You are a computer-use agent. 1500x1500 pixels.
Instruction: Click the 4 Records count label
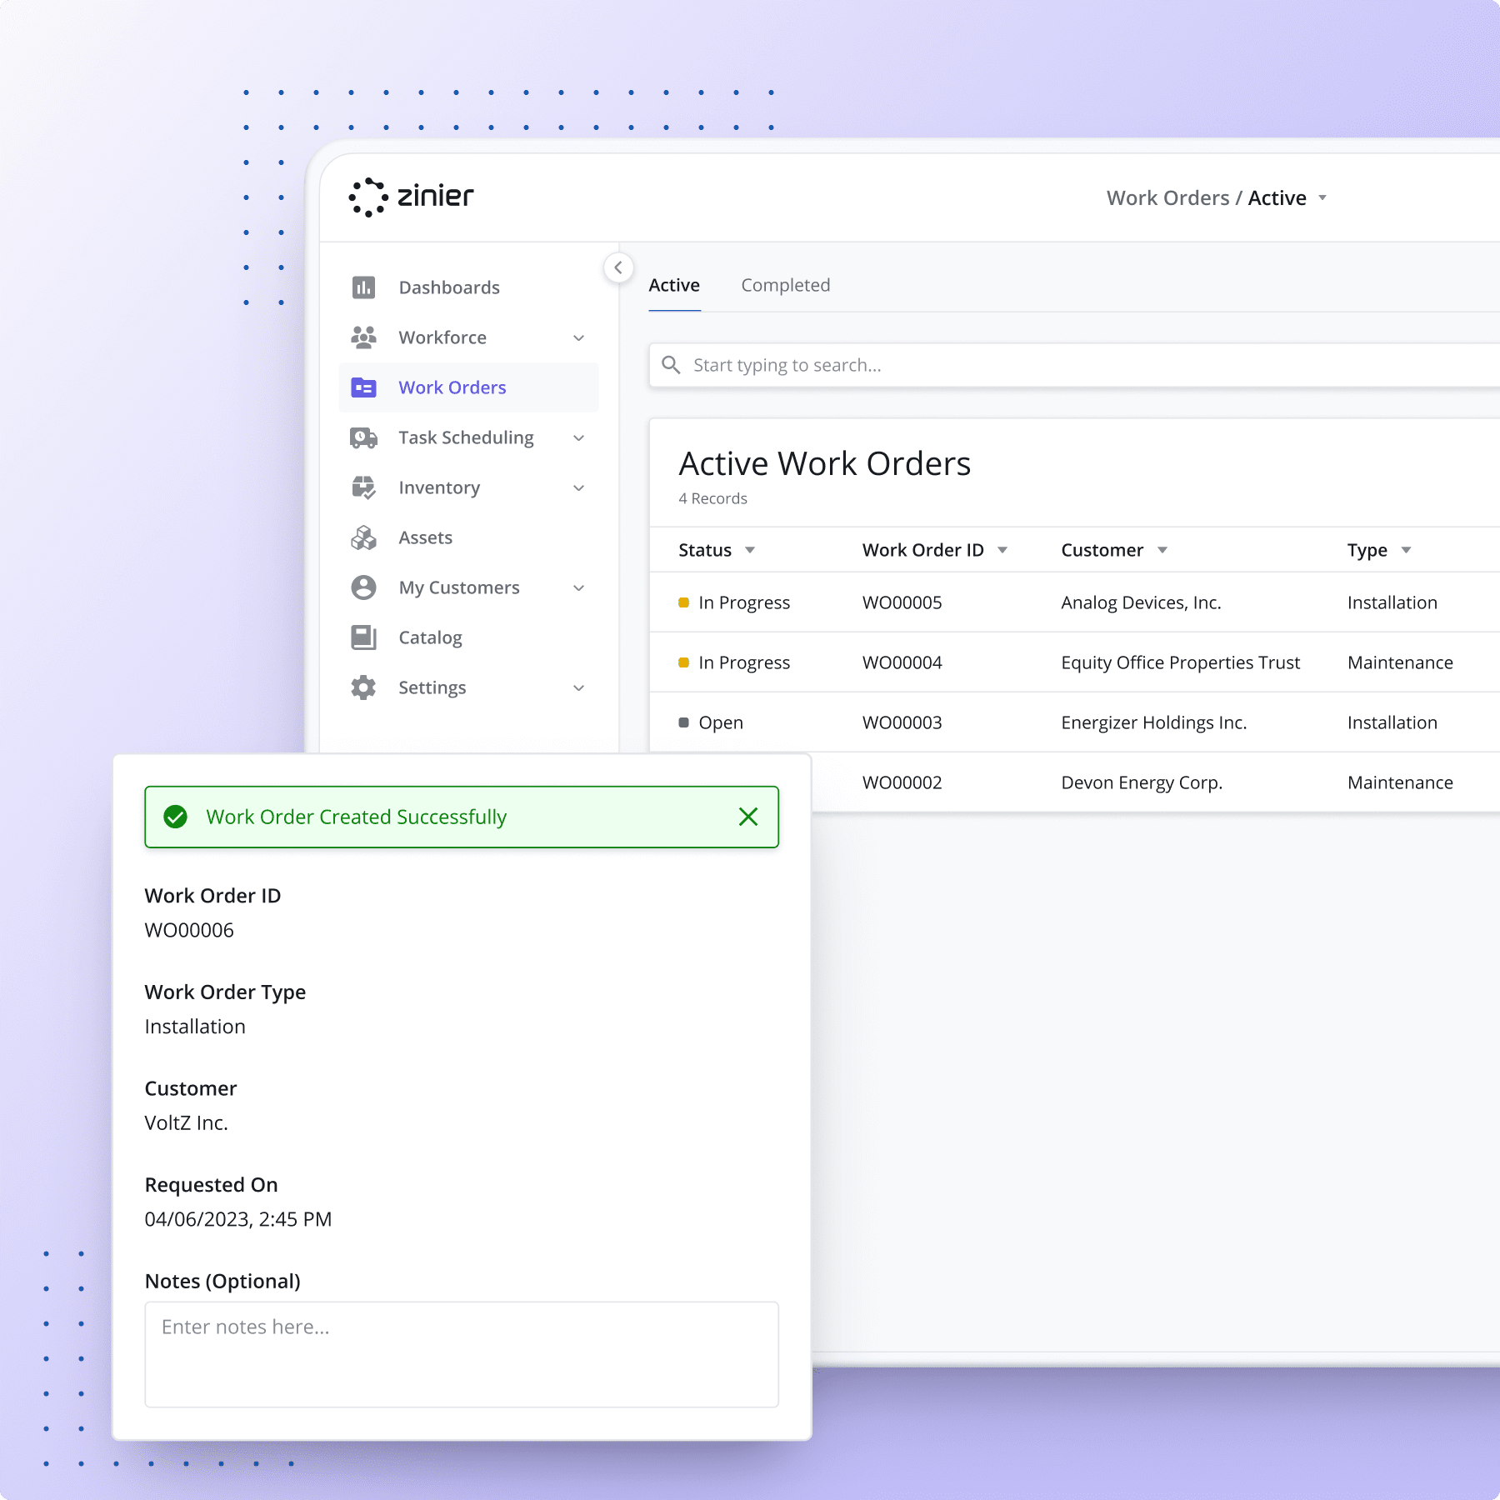712,498
